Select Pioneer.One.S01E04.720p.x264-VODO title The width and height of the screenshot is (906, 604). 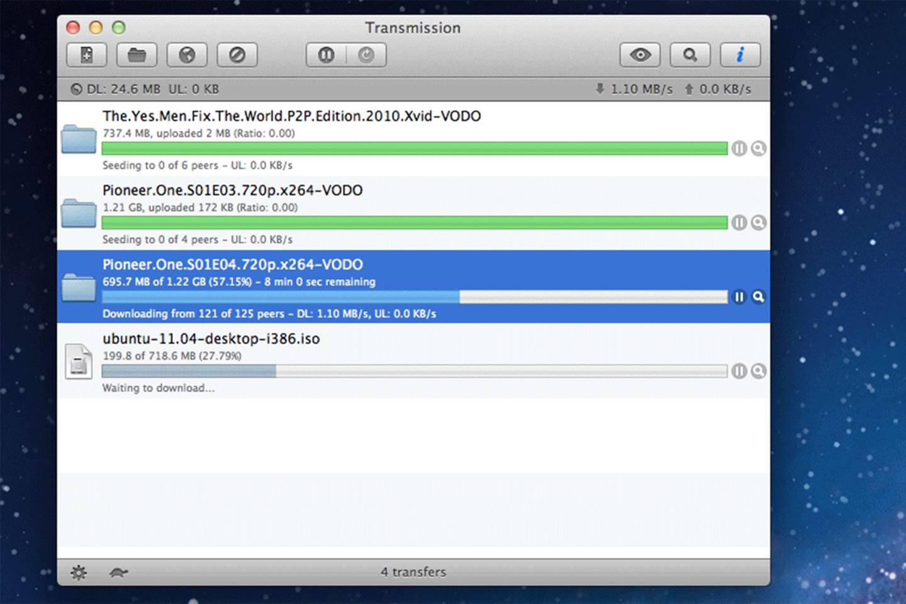[x=233, y=265]
